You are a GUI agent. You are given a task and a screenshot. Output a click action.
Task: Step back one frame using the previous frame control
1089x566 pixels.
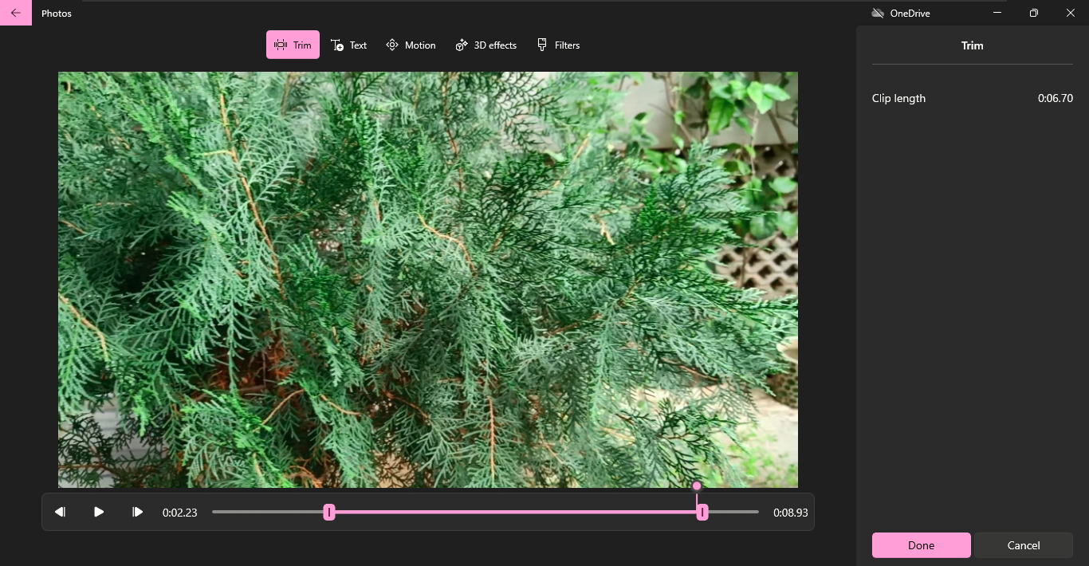tap(60, 512)
